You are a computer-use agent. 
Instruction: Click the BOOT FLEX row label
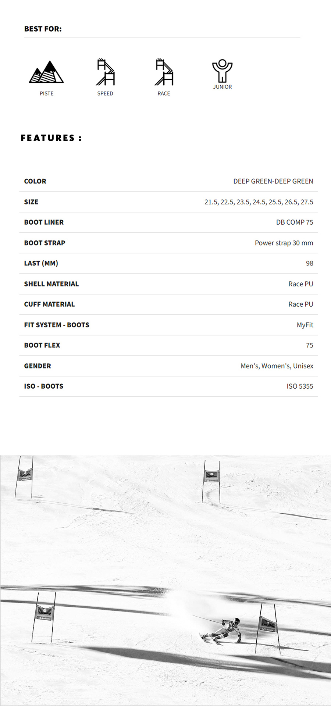(42, 345)
